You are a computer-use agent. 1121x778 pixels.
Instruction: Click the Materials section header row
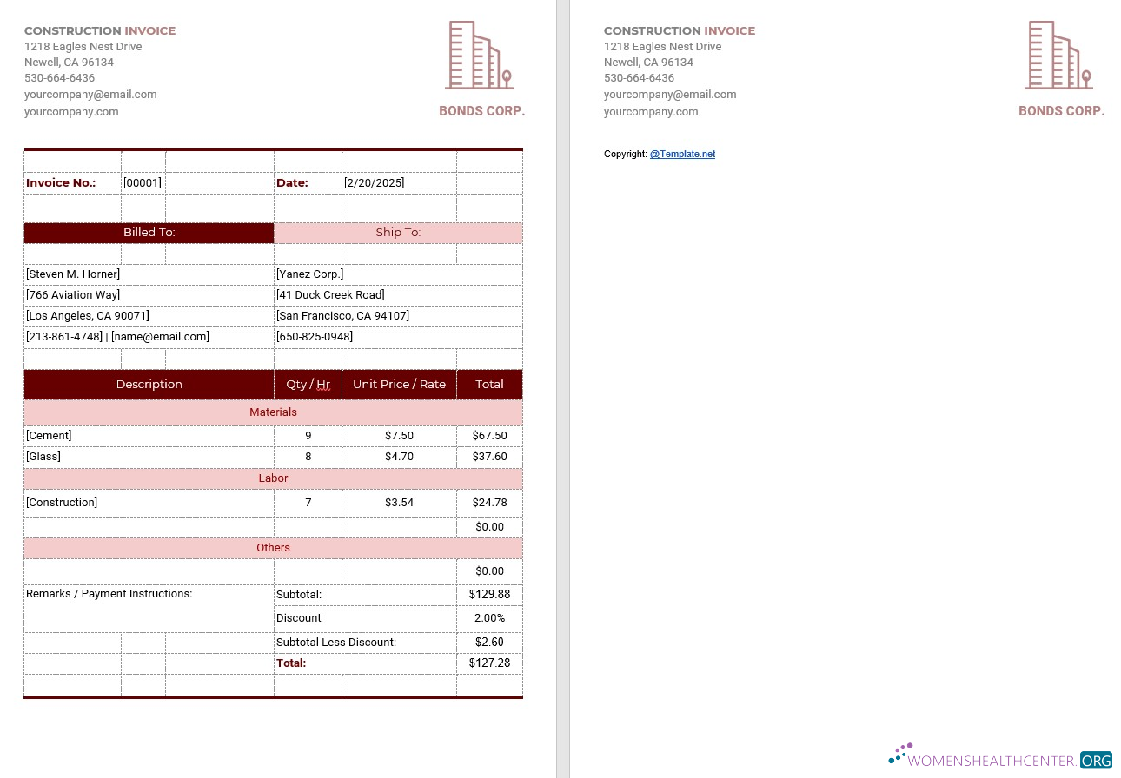click(x=273, y=412)
